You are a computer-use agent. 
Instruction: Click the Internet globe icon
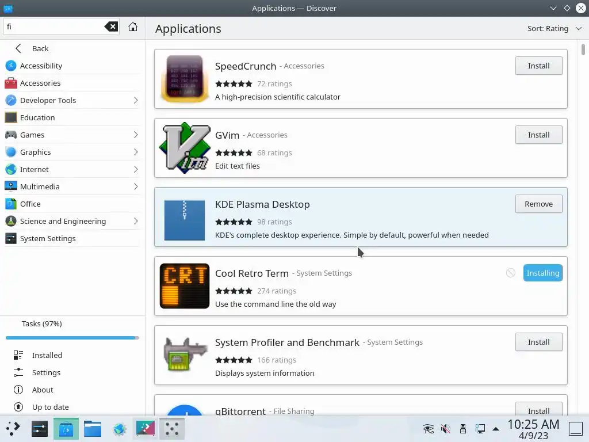coord(11,170)
